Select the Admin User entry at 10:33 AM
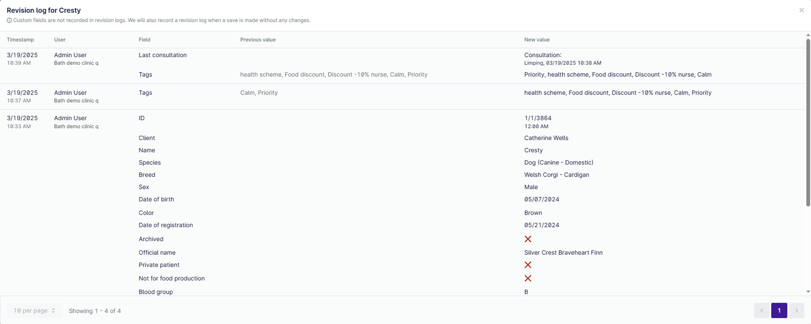Viewport: 811px width, 324px height. pyautogui.click(x=70, y=118)
